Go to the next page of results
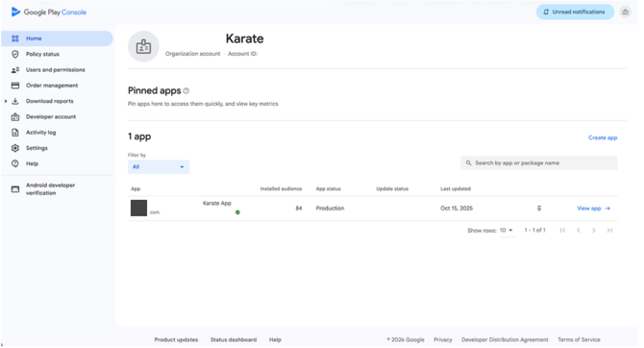 (x=594, y=230)
